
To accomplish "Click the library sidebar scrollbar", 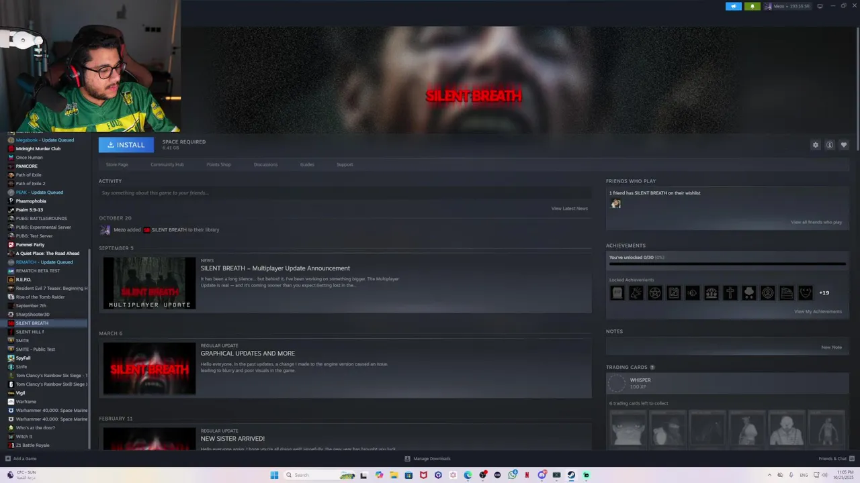I will [89, 349].
